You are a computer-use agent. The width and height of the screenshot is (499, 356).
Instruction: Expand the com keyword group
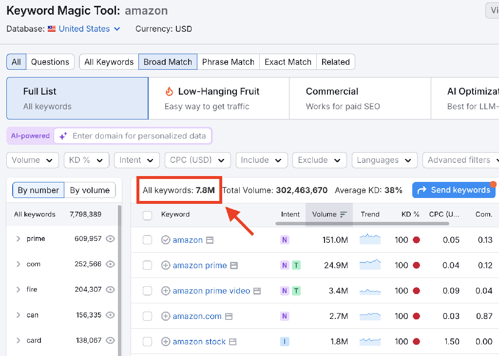tap(18, 264)
